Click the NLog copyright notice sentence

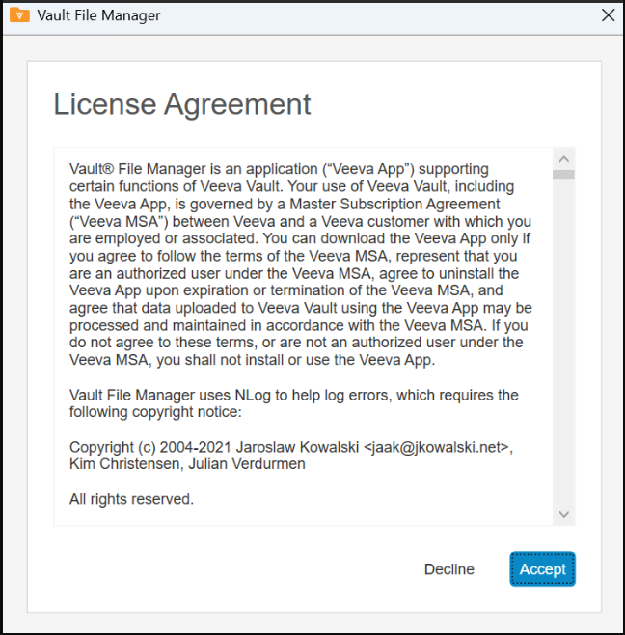tap(293, 395)
